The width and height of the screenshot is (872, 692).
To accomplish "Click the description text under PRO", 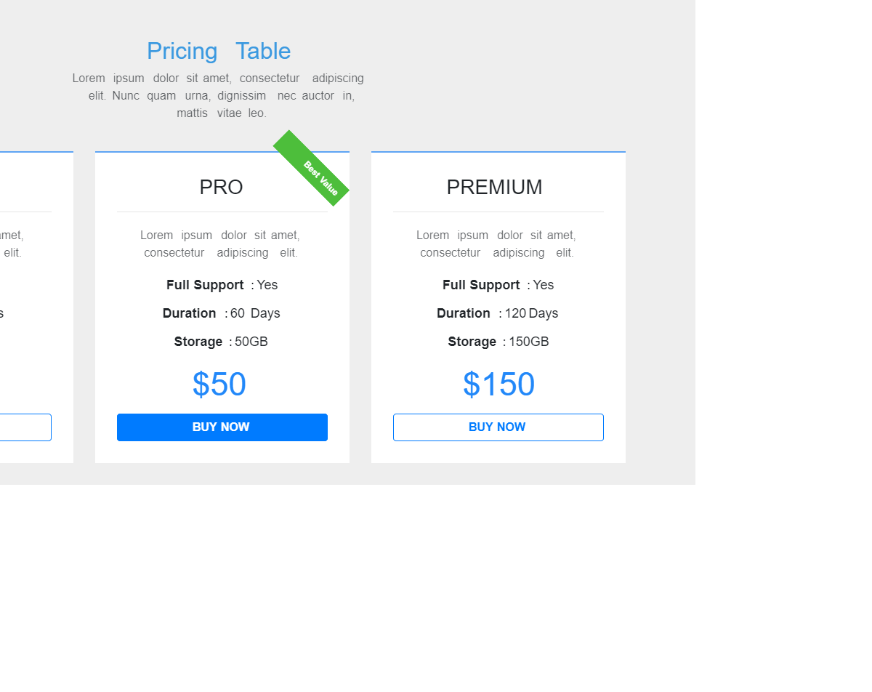I will pos(220,244).
